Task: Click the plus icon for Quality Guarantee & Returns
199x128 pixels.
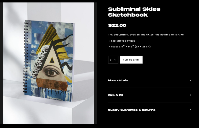Action: tap(190, 110)
